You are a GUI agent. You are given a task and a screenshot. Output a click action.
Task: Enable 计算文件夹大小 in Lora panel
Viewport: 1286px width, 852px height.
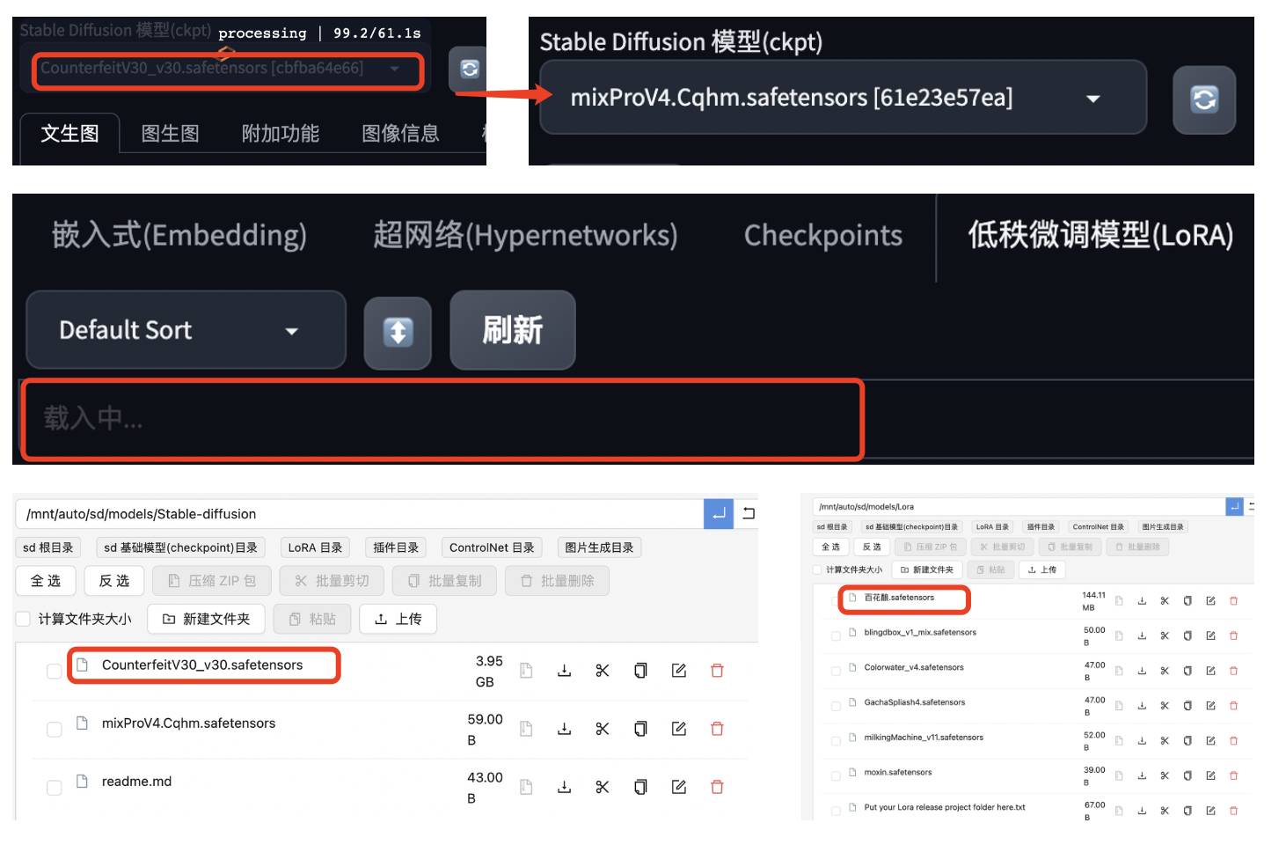click(818, 569)
